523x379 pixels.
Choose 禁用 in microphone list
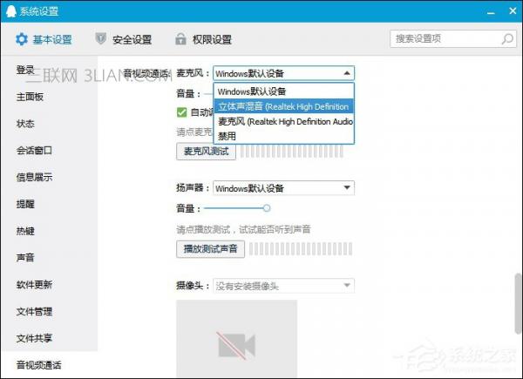[227, 136]
